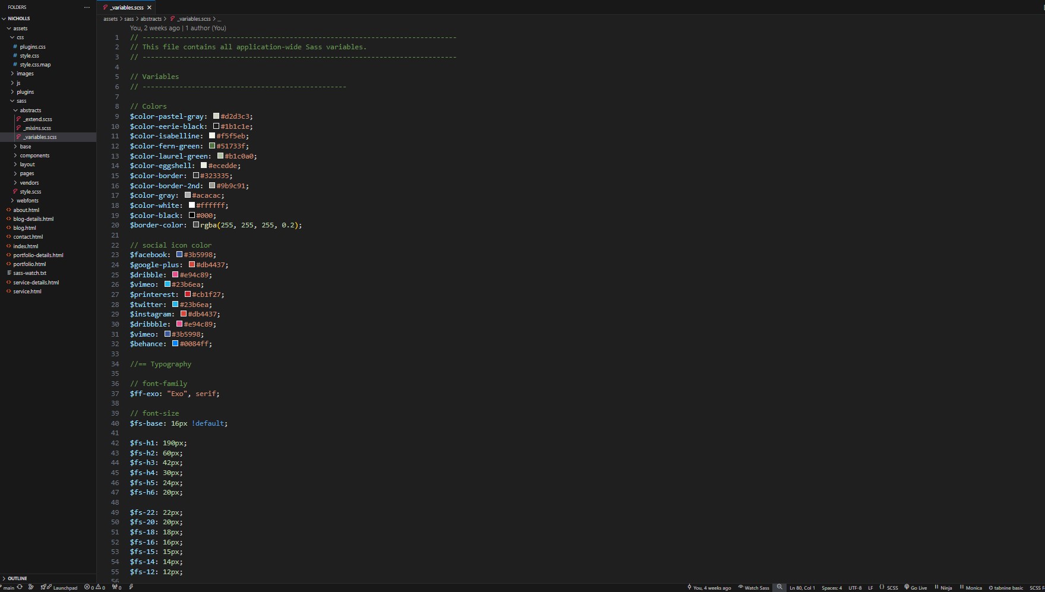Open index.html from the file tree

[x=26, y=246]
